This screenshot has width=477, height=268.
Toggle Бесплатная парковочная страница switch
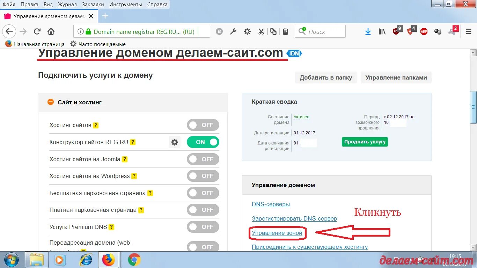[x=203, y=193]
